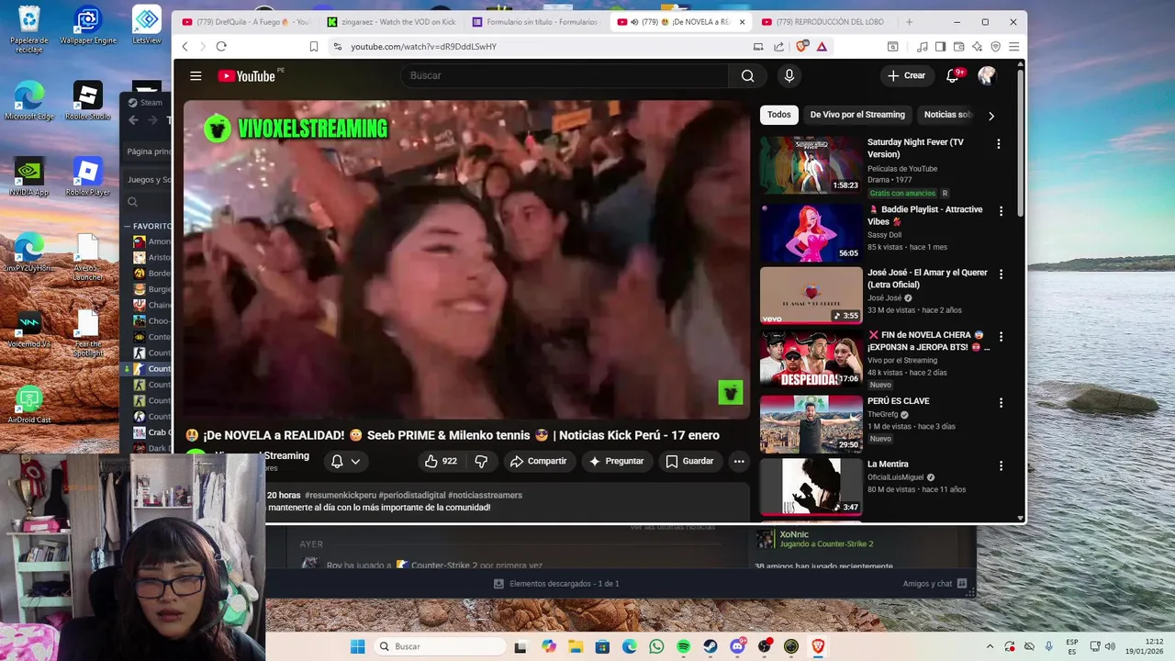This screenshot has width=1175, height=661.
Task: Open the YouTube guide hamburger menu
Action: tap(196, 76)
